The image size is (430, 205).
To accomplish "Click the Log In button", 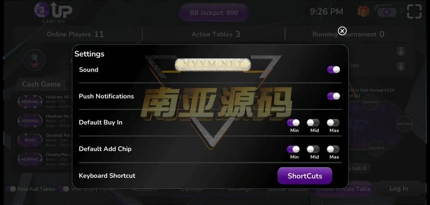I will pos(399,188).
